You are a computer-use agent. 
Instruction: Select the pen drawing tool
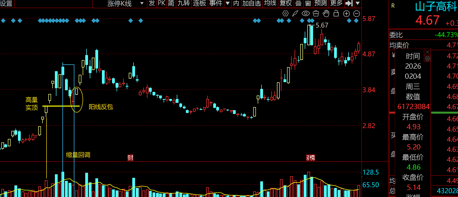[x=295, y=14]
